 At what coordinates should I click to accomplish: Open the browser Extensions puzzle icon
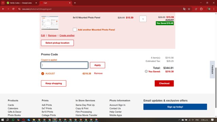click(x=201, y=9)
